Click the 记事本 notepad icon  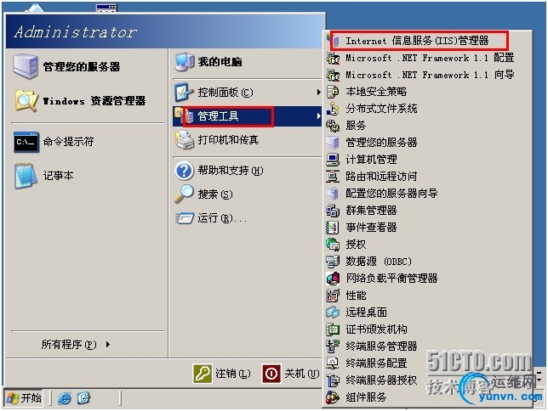pyautogui.click(x=26, y=176)
